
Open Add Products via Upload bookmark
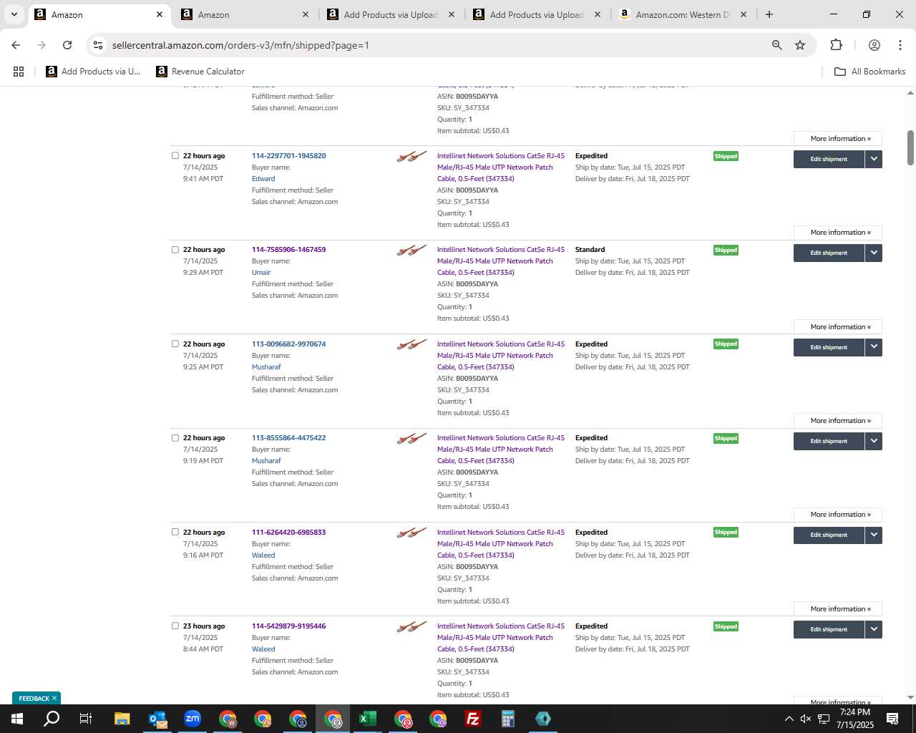pos(93,72)
